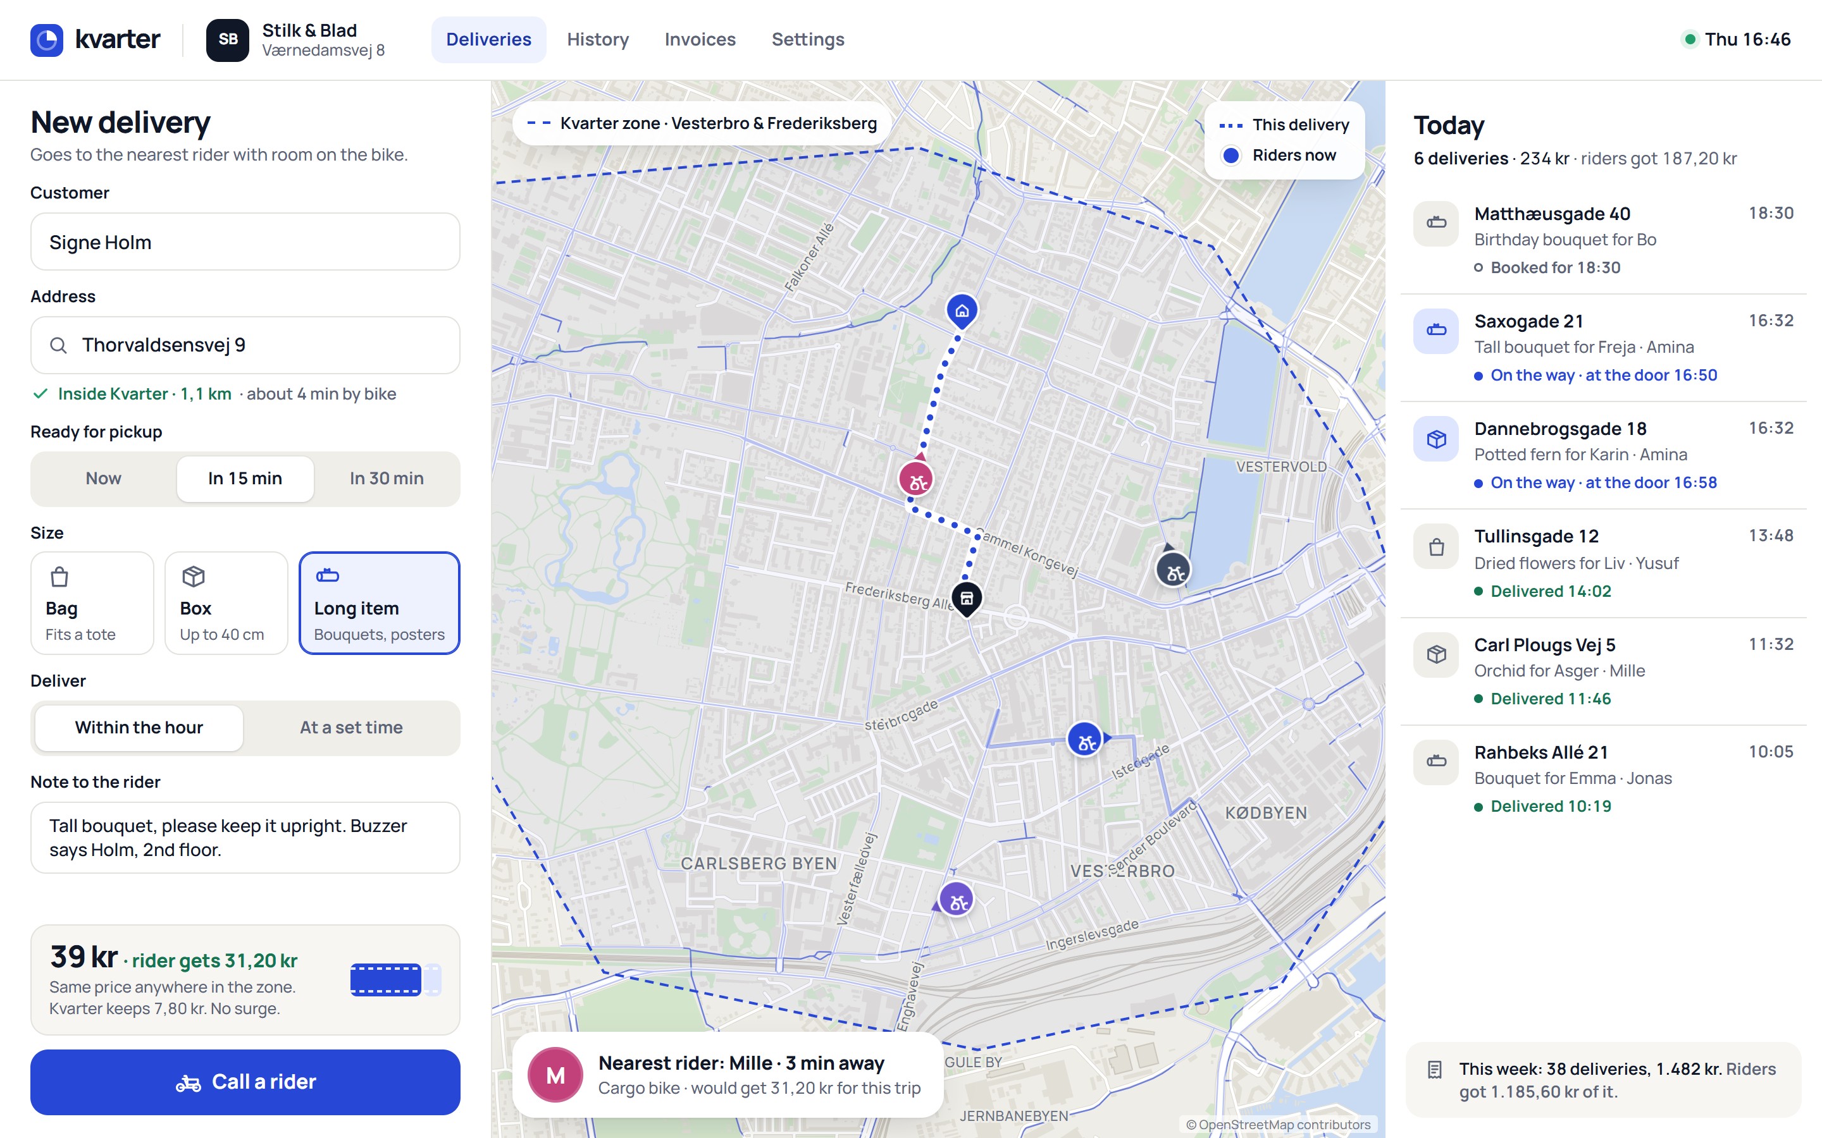Screen dimensions: 1822x1138
Task: Click the Saxogade 21 delivery icon
Action: point(1435,331)
